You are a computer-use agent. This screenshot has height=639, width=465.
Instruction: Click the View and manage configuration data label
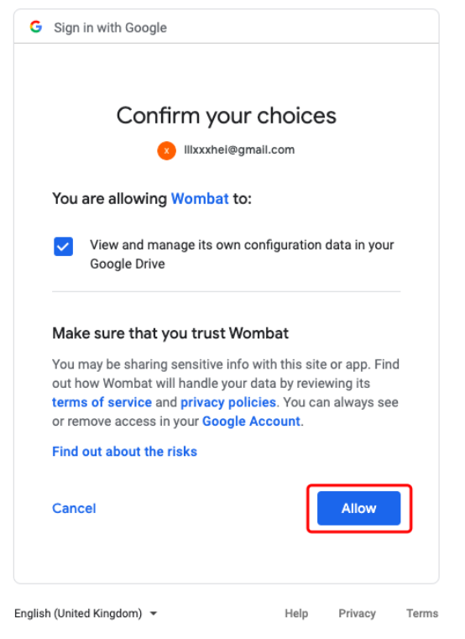point(242,254)
